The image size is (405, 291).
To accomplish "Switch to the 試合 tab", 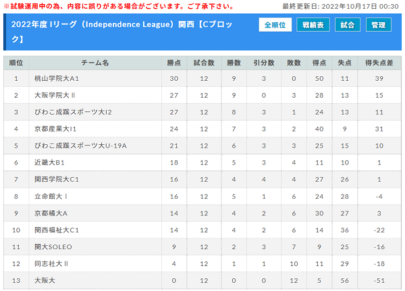I will click(x=348, y=25).
